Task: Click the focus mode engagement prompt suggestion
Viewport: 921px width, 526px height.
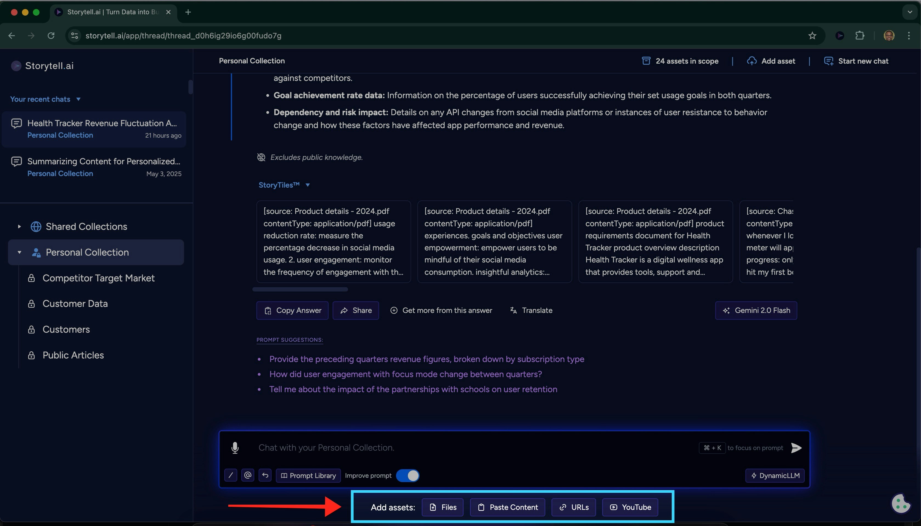Action: click(x=405, y=374)
